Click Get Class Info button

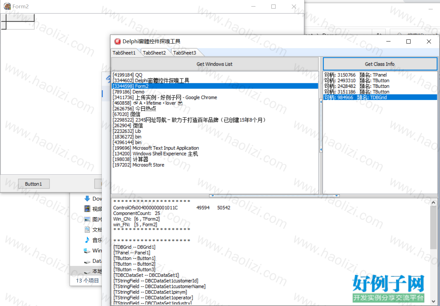click(x=380, y=64)
